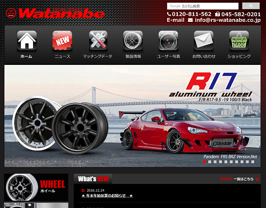Viewport: 266px width, 208px height.
Task: Click the info@rs-watanabe.co.jp email address
Action: [x=227, y=20]
